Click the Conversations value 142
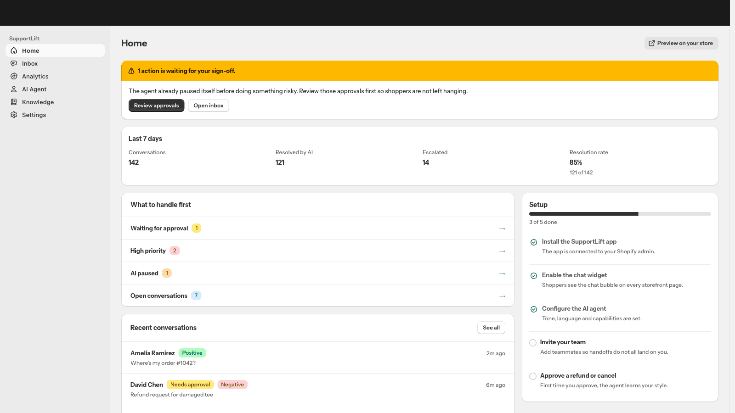The height and width of the screenshot is (413, 735). coord(134,162)
